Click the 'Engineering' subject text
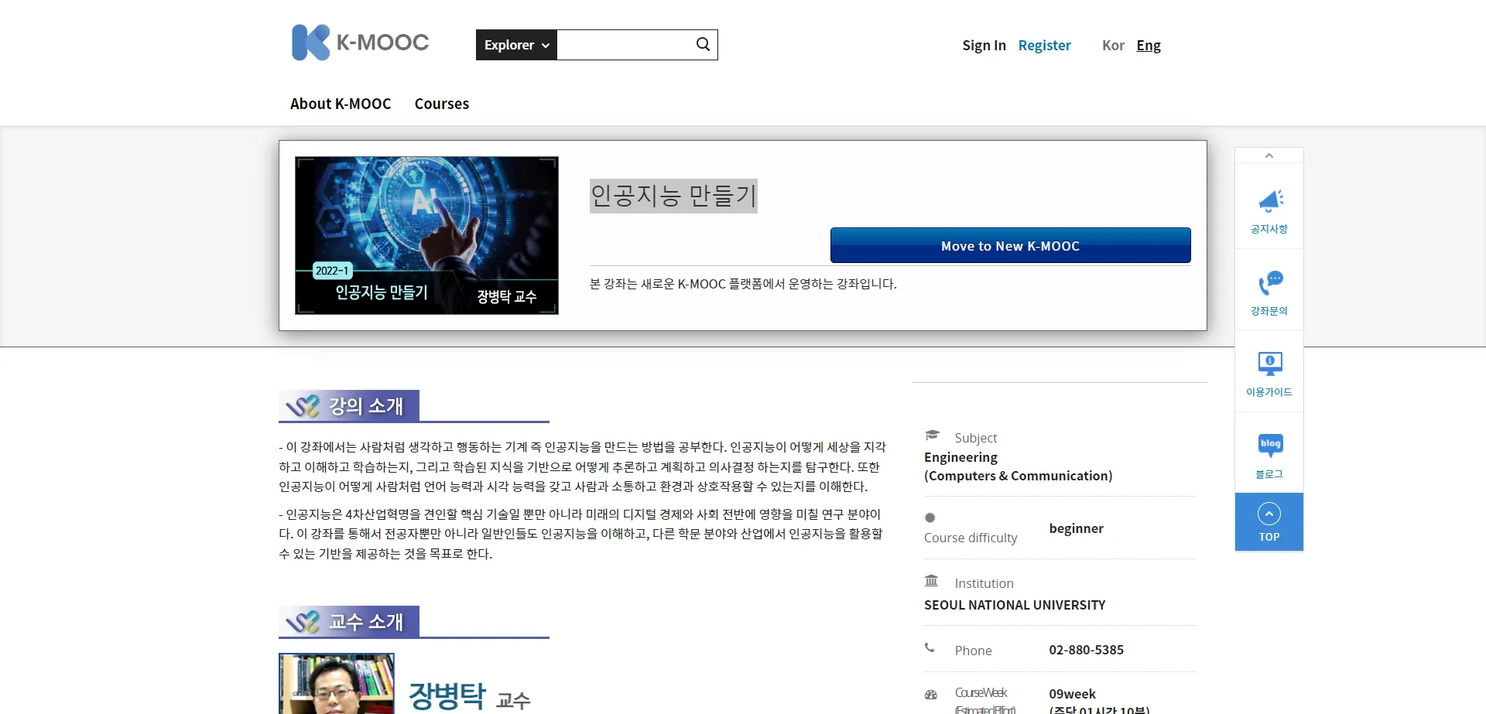 point(960,457)
